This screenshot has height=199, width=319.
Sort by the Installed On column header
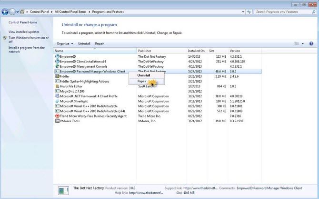197,51
